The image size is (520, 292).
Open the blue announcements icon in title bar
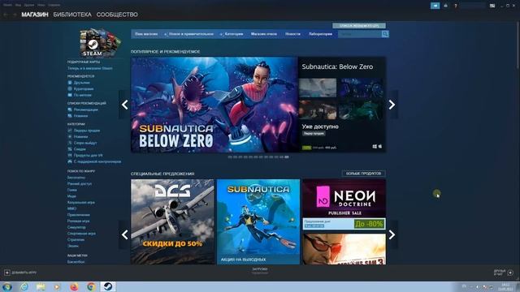coord(435,6)
